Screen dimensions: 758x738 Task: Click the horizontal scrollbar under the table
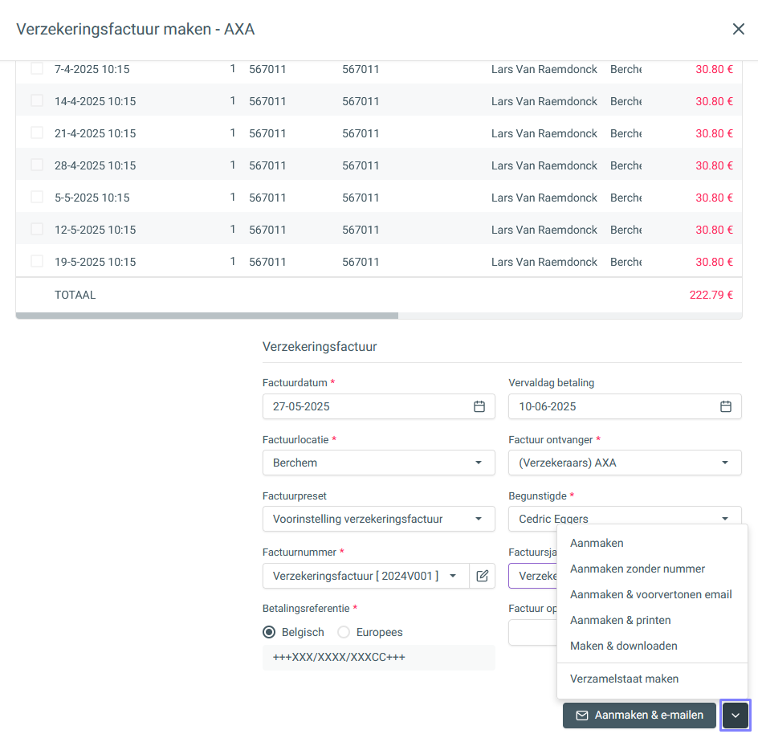point(207,316)
